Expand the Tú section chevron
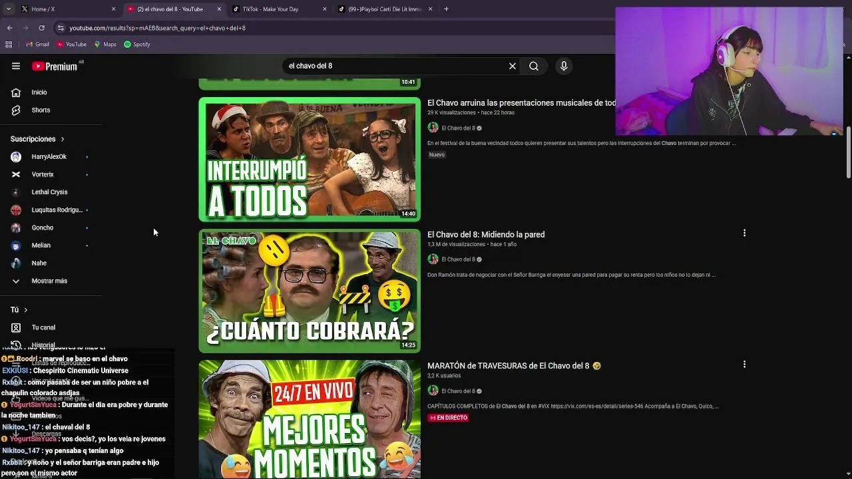852x479 pixels. point(26,310)
